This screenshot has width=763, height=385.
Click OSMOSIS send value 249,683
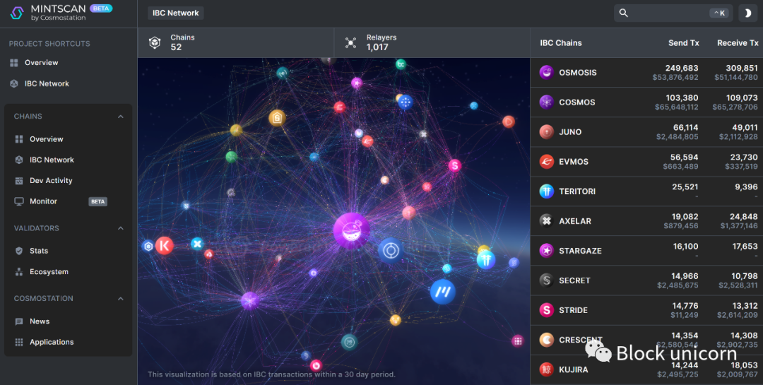[682, 68]
